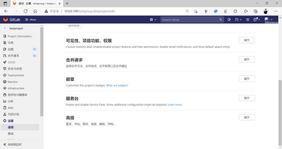Click 可见性，项目功能，权限 heading

(89, 41)
